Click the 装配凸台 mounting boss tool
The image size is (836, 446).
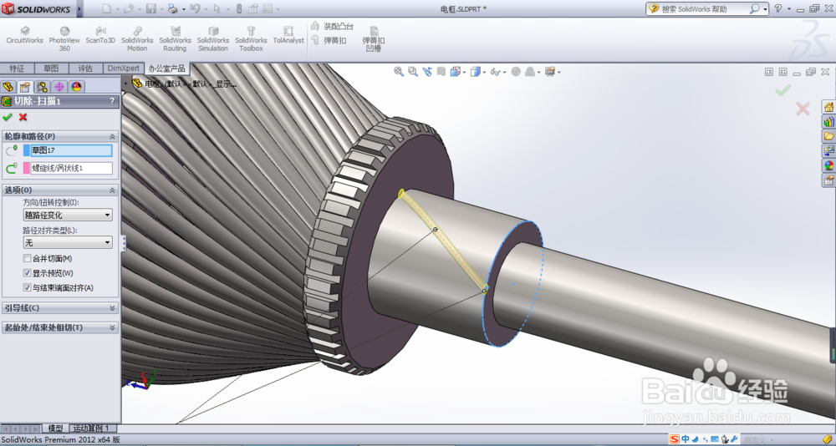333,26
